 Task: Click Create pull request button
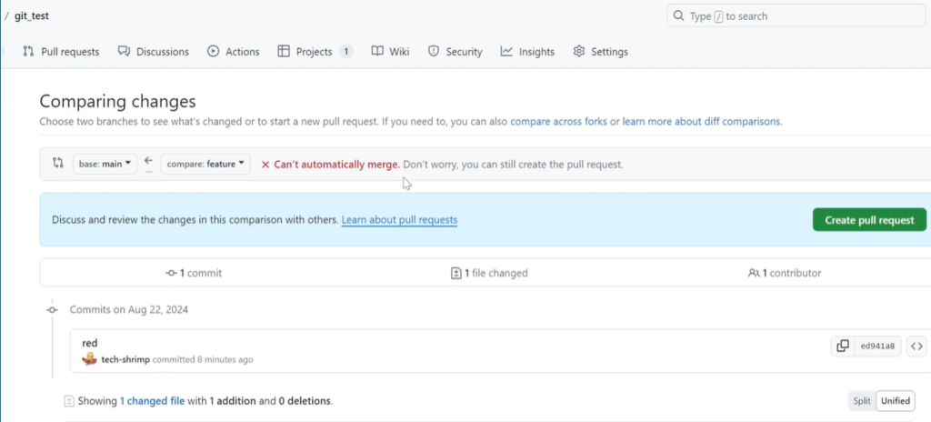pos(869,220)
